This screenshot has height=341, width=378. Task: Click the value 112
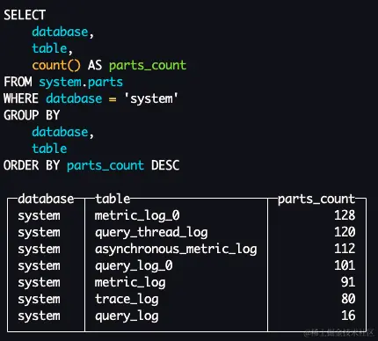tap(345, 249)
